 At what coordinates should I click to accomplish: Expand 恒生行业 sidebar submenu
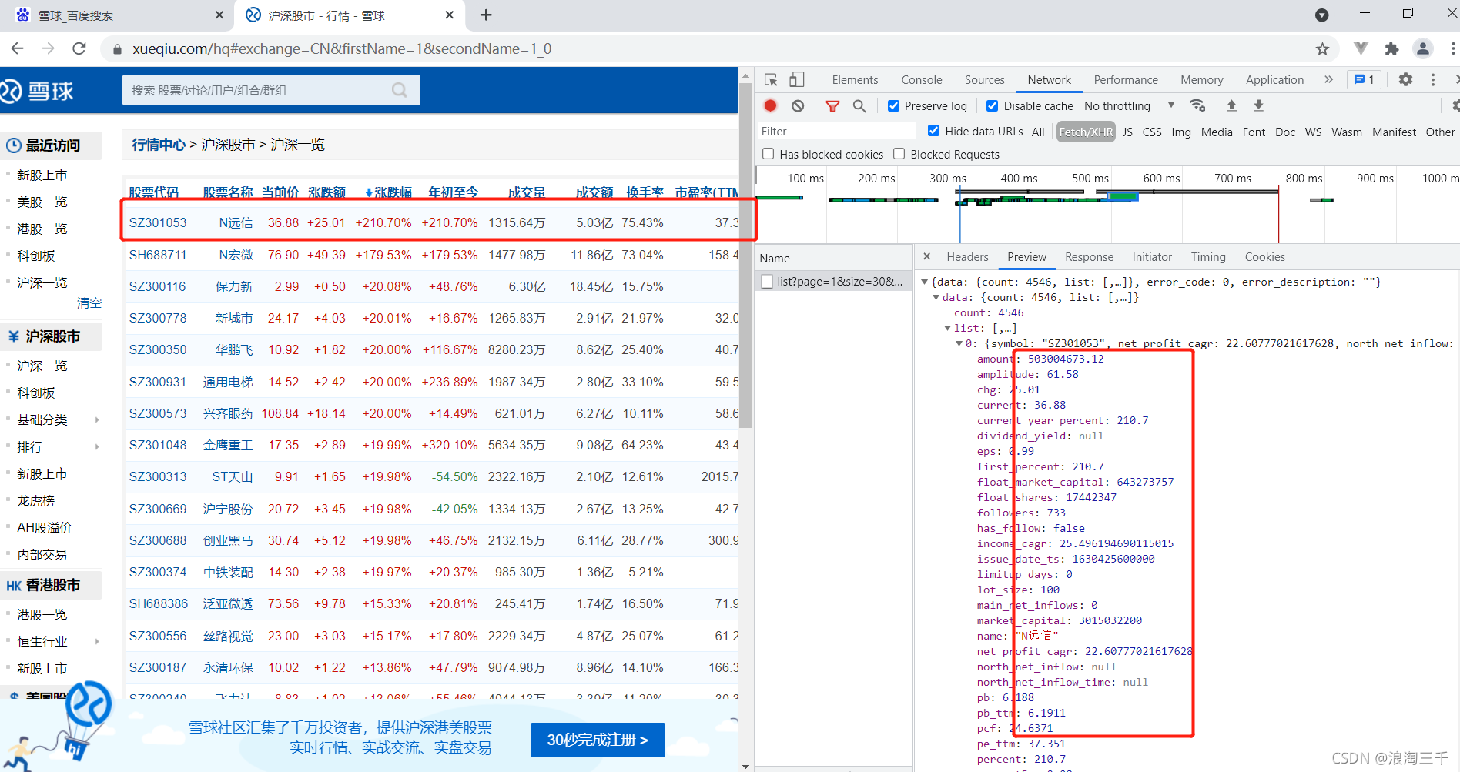click(x=97, y=641)
